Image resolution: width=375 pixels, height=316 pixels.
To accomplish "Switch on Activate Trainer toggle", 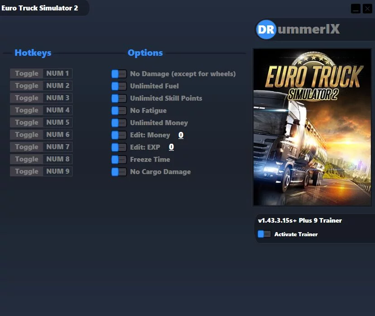I will click(x=264, y=234).
